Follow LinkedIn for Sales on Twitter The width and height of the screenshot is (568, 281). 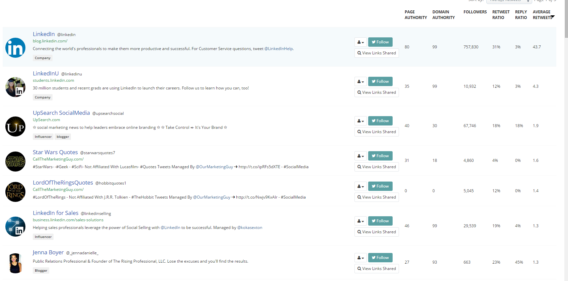click(380, 221)
